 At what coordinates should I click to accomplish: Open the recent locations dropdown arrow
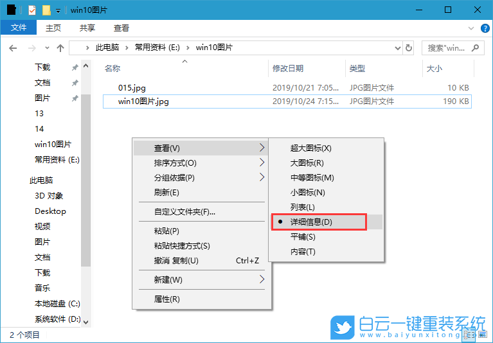point(47,48)
